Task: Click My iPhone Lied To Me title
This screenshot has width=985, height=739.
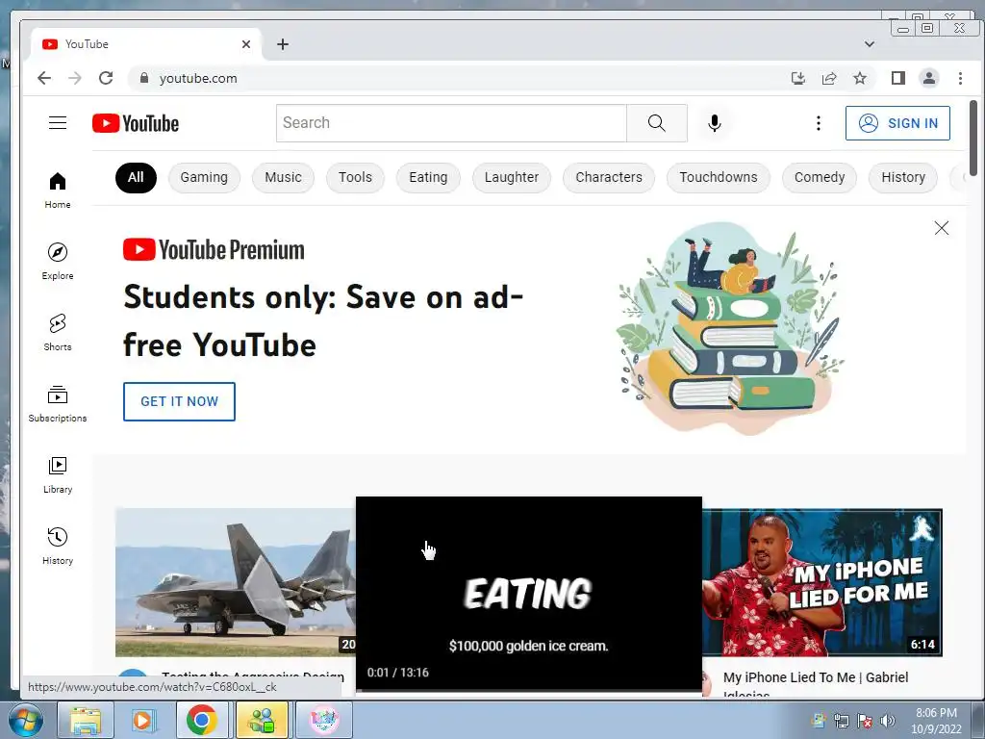Action: [x=816, y=684]
